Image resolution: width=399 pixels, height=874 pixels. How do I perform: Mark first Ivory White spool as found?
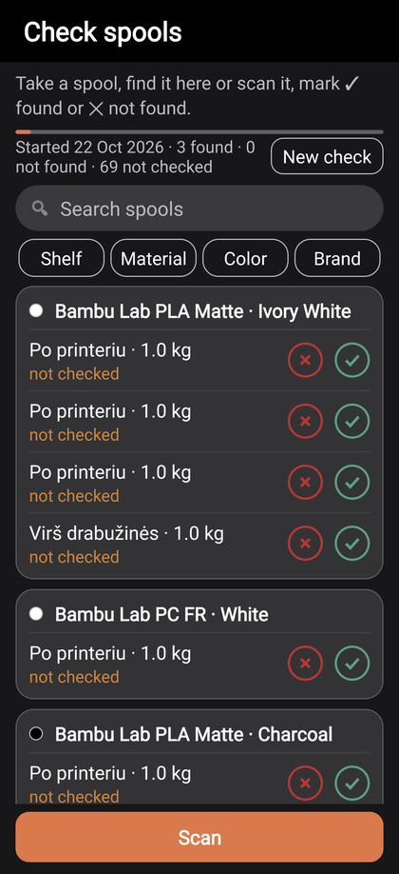(352, 360)
